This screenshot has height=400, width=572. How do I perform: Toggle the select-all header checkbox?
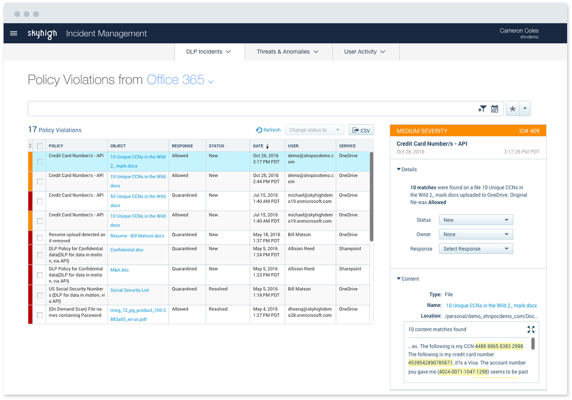coord(40,146)
